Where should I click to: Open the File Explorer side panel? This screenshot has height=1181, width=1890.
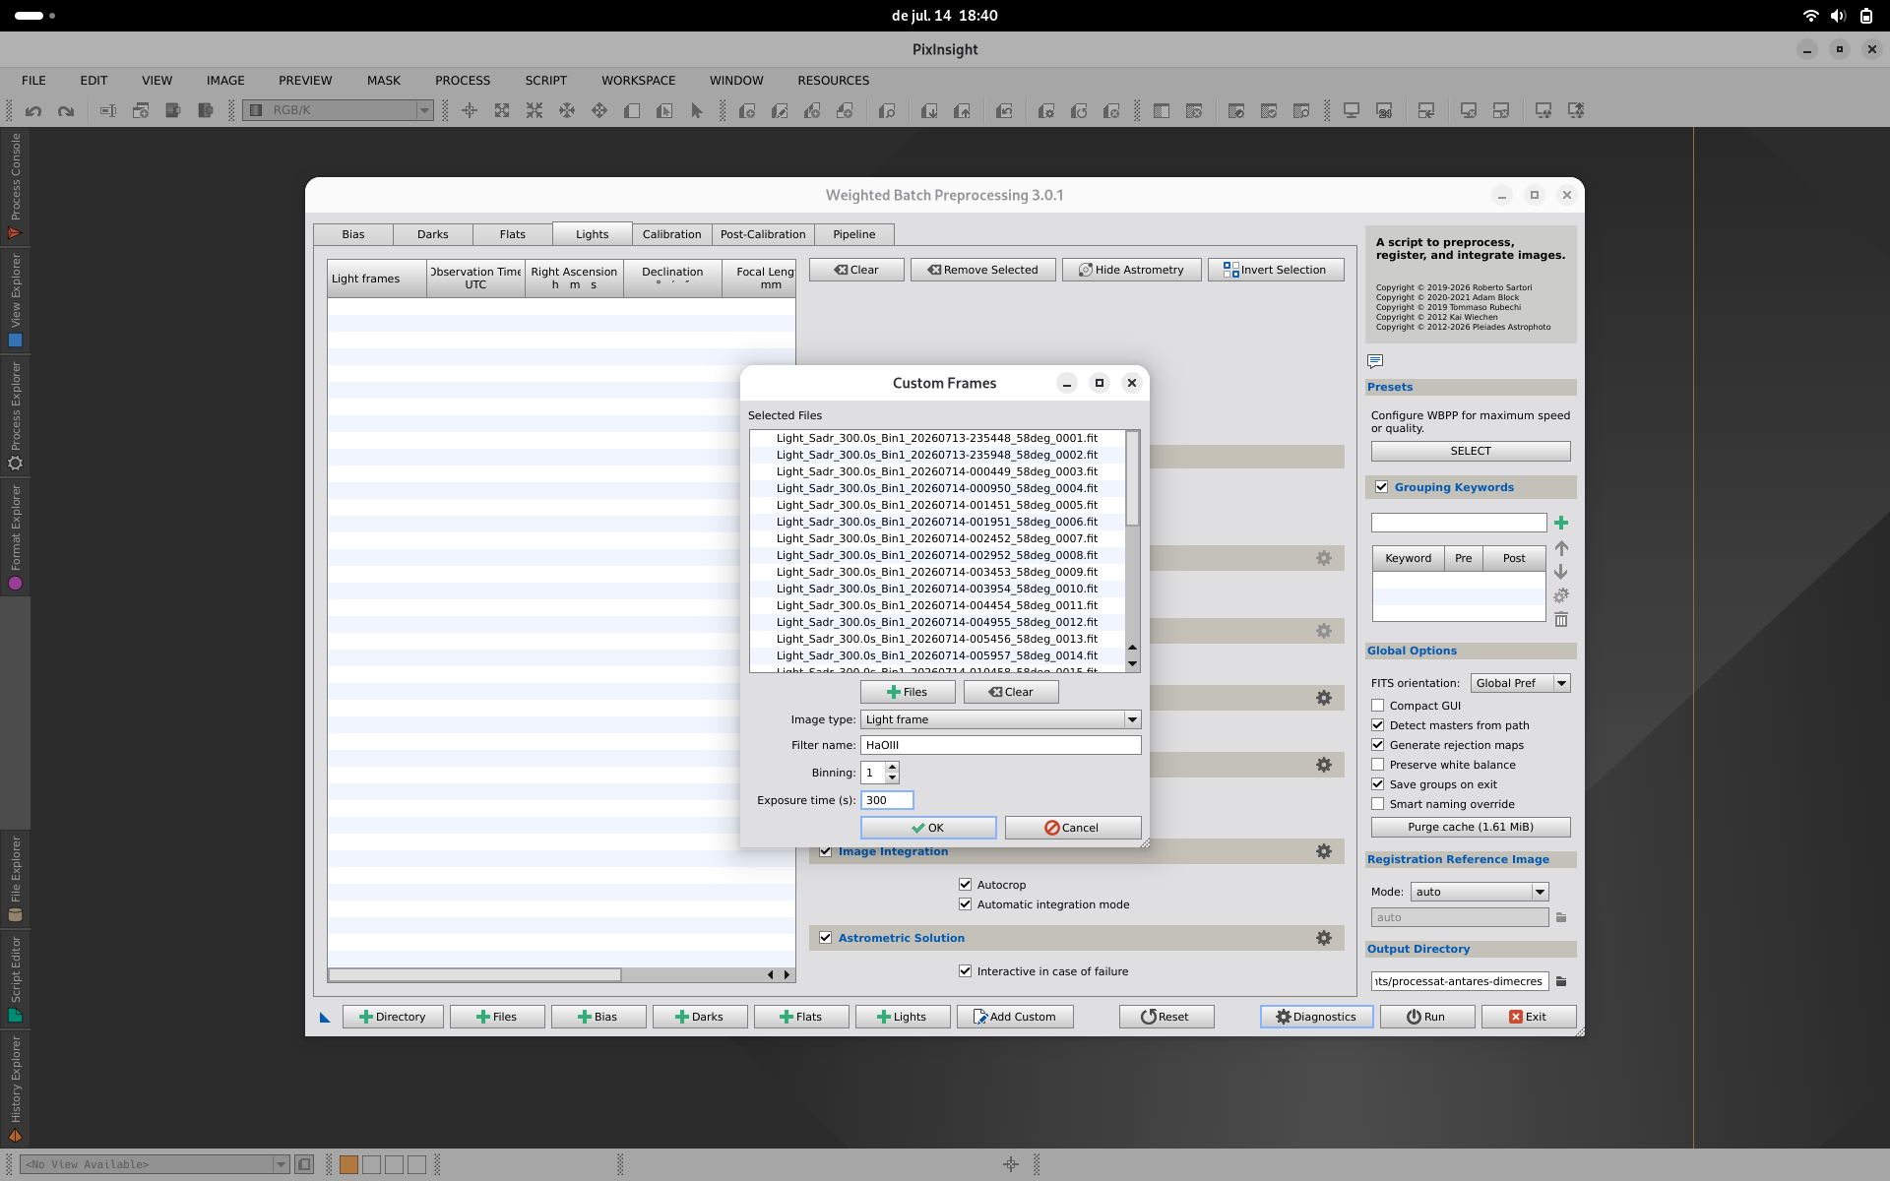tap(15, 878)
